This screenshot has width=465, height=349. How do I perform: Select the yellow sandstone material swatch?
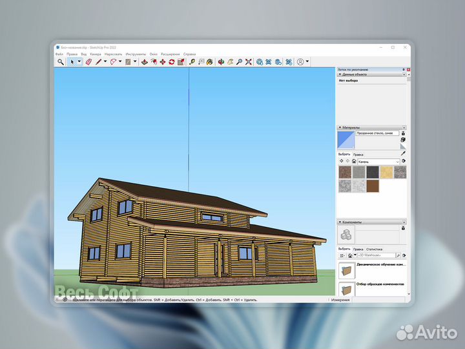pos(386,173)
